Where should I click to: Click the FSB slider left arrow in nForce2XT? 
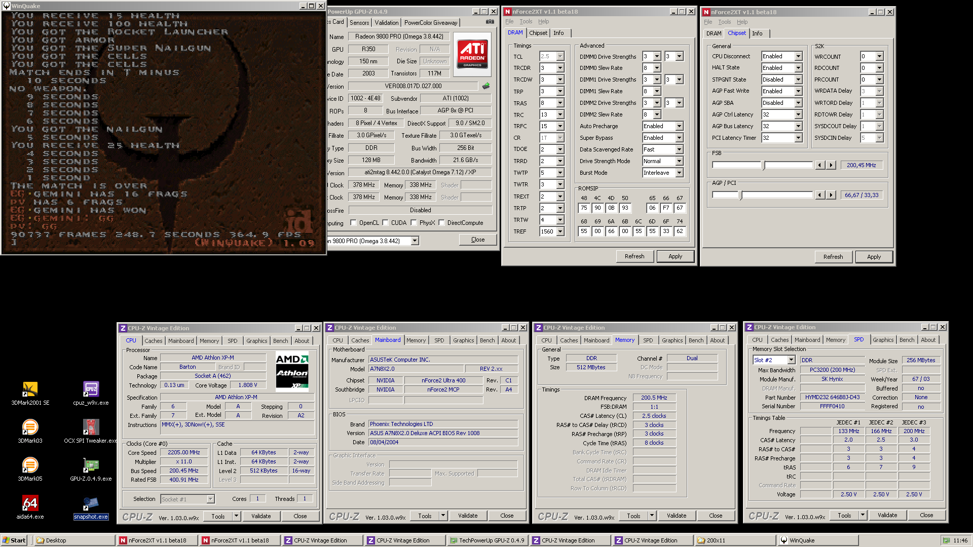click(819, 165)
